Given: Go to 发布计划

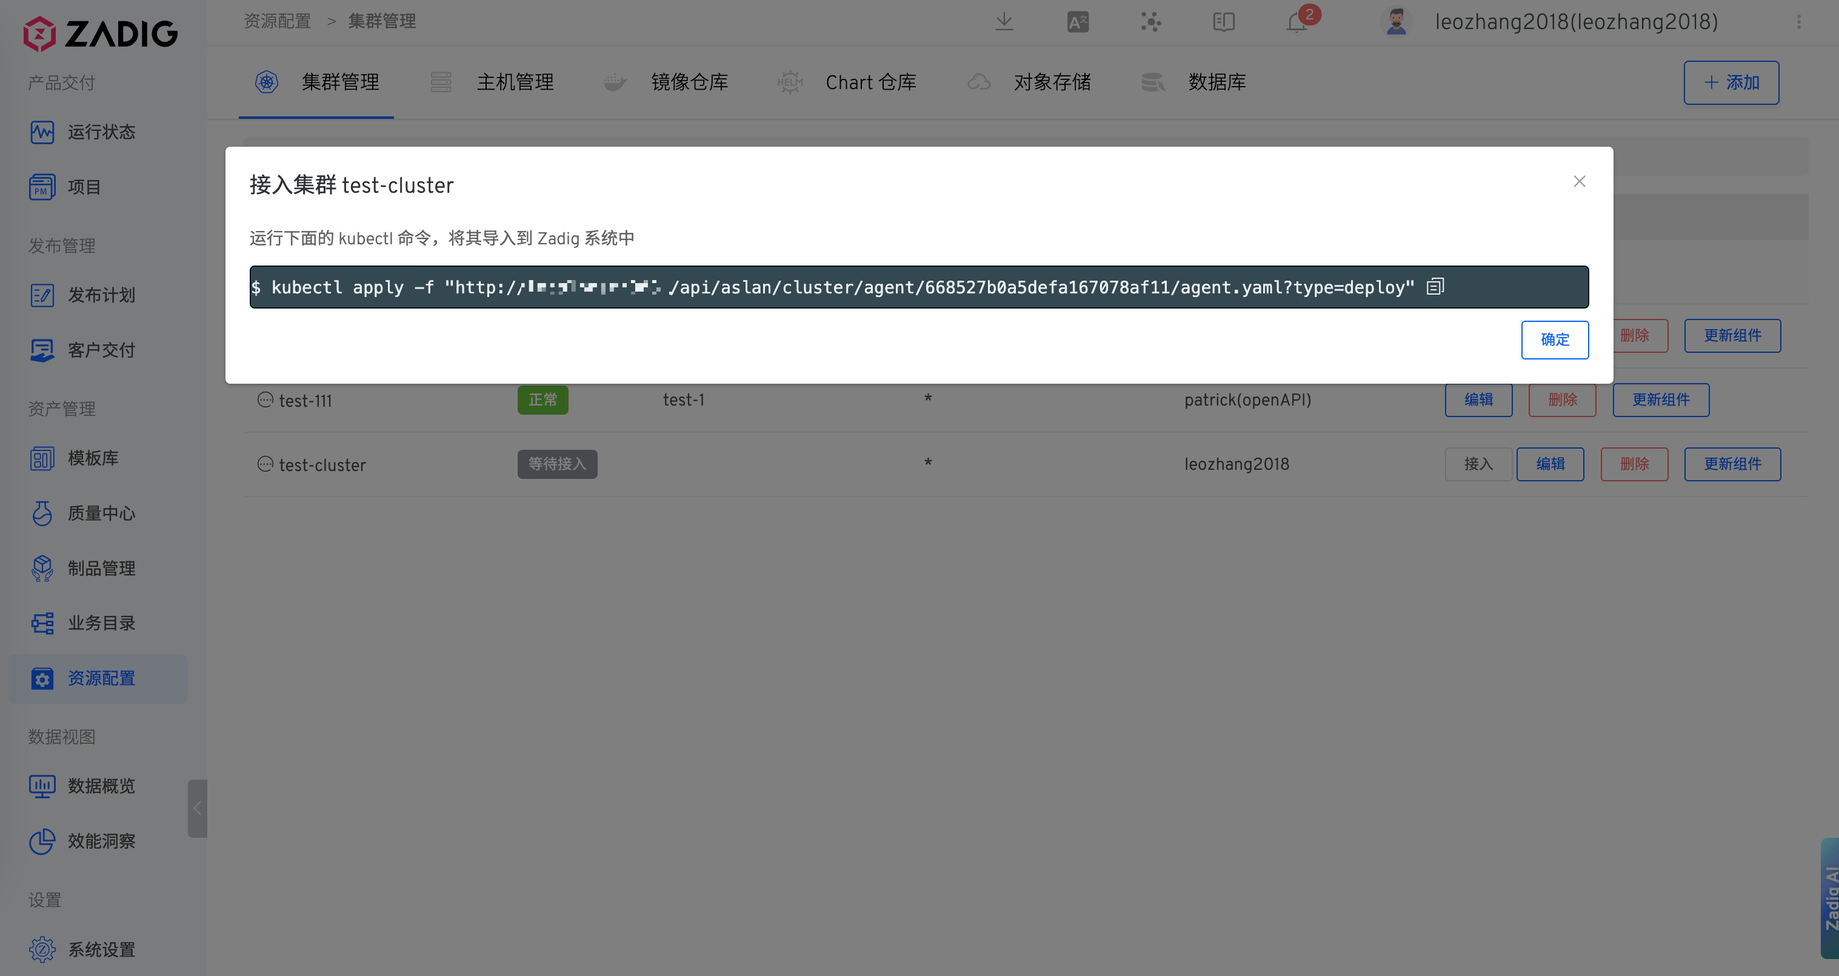Looking at the screenshot, I should pyautogui.click(x=99, y=295).
